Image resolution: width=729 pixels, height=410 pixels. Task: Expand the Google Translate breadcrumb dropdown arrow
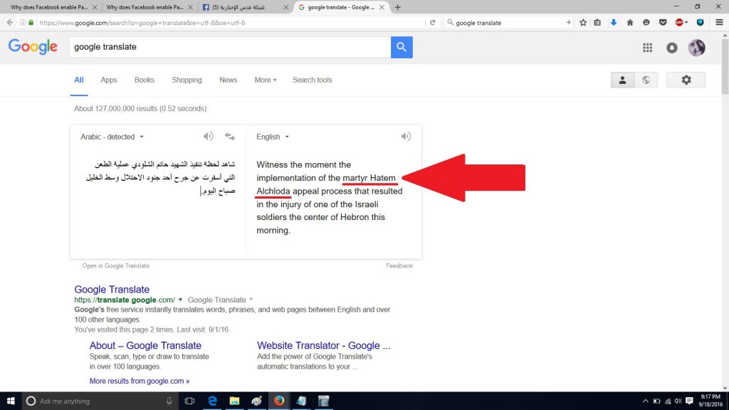[251, 300]
